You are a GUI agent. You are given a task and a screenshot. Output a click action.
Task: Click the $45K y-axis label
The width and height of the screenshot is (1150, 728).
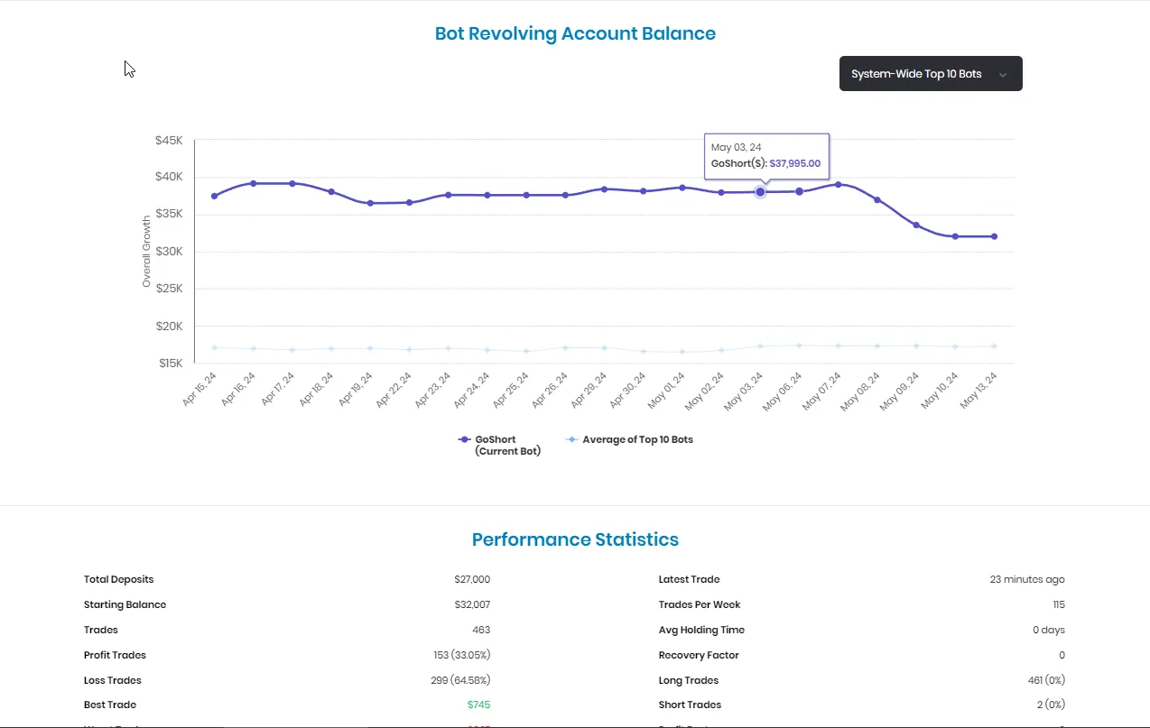pyautogui.click(x=169, y=141)
